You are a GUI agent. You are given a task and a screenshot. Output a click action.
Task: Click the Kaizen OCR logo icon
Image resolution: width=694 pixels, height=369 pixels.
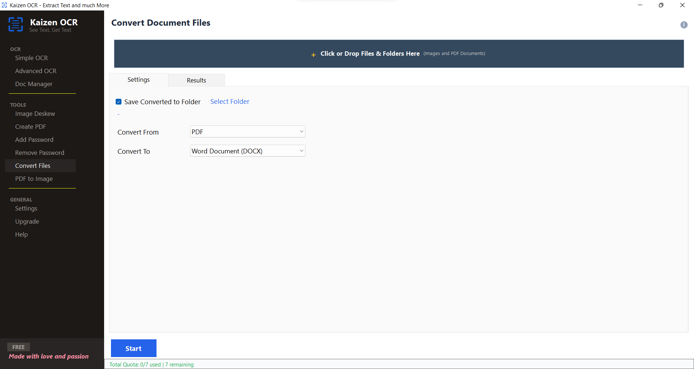pyautogui.click(x=16, y=24)
